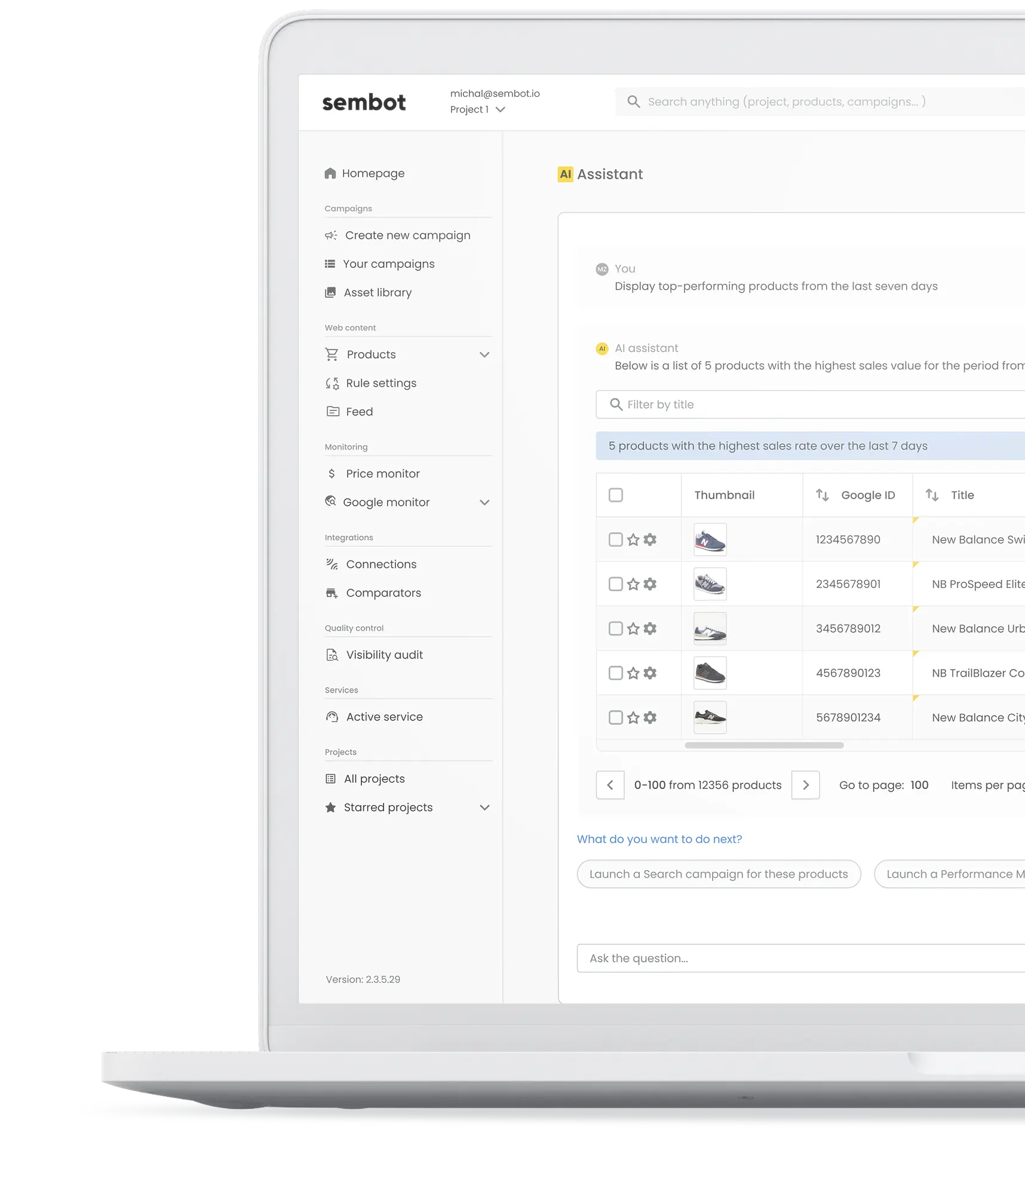Click the Go to page number 100

919,785
